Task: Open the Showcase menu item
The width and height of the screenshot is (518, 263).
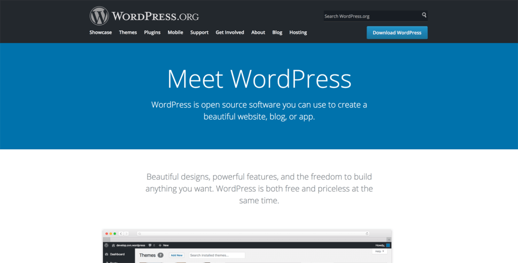Action: 100,32
